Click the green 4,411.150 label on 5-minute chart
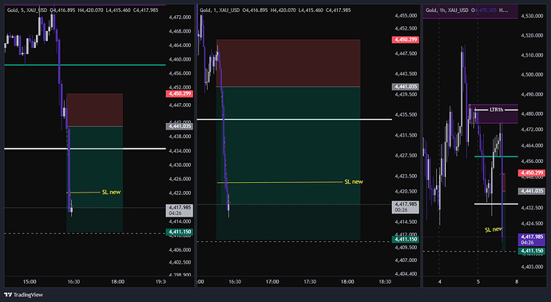The image size is (551, 302). (x=179, y=232)
